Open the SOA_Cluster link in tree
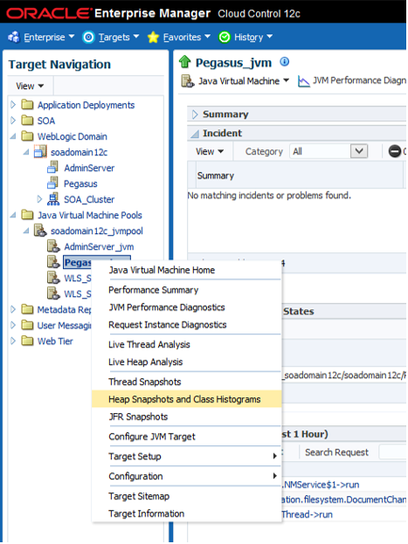This screenshot has width=408, height=544. 89,199
